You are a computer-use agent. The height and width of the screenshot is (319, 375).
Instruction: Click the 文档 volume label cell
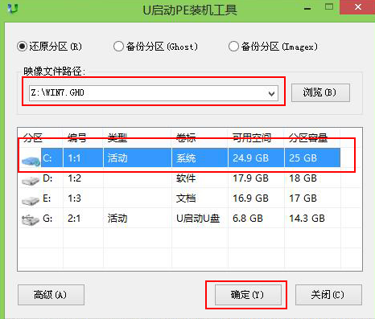pyautogui.click(x=186, y=198)
